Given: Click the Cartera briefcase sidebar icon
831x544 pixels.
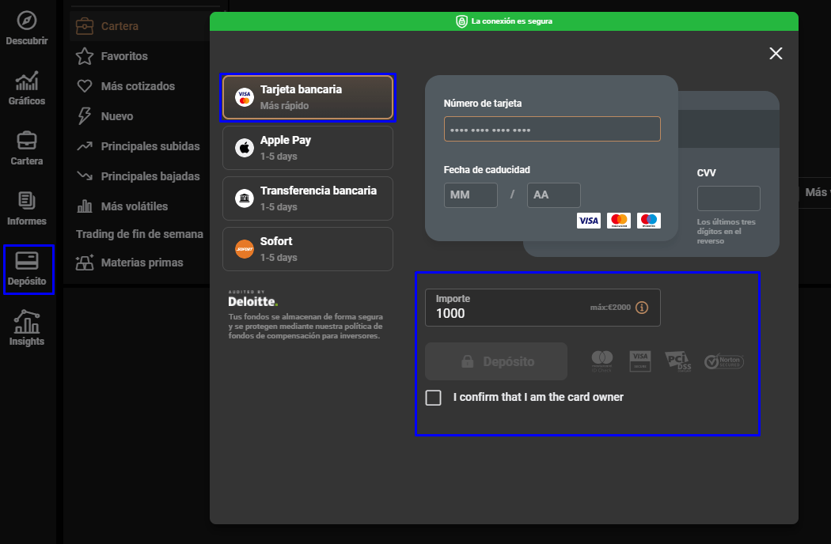Looking at the screenshot, I should (x=27, y=142).
